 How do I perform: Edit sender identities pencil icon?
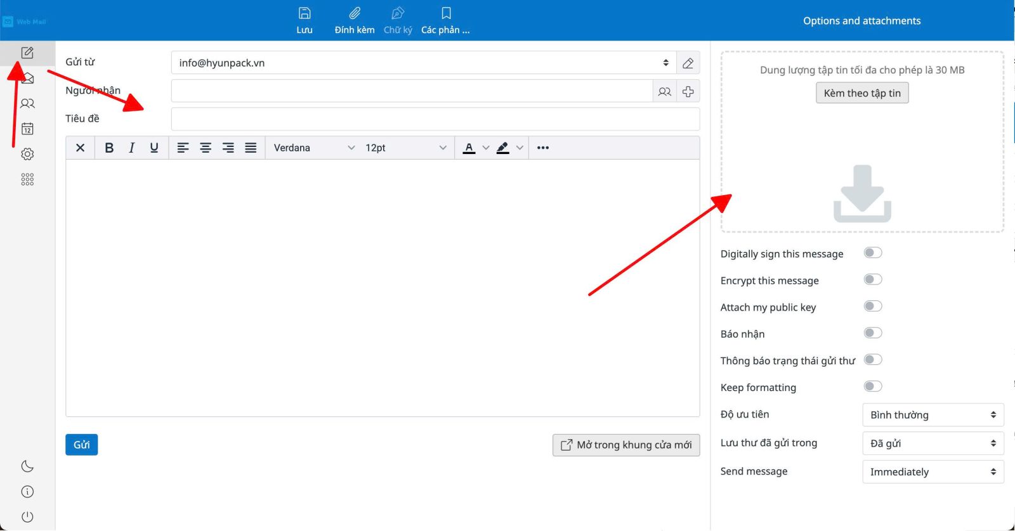coord(688,63)
